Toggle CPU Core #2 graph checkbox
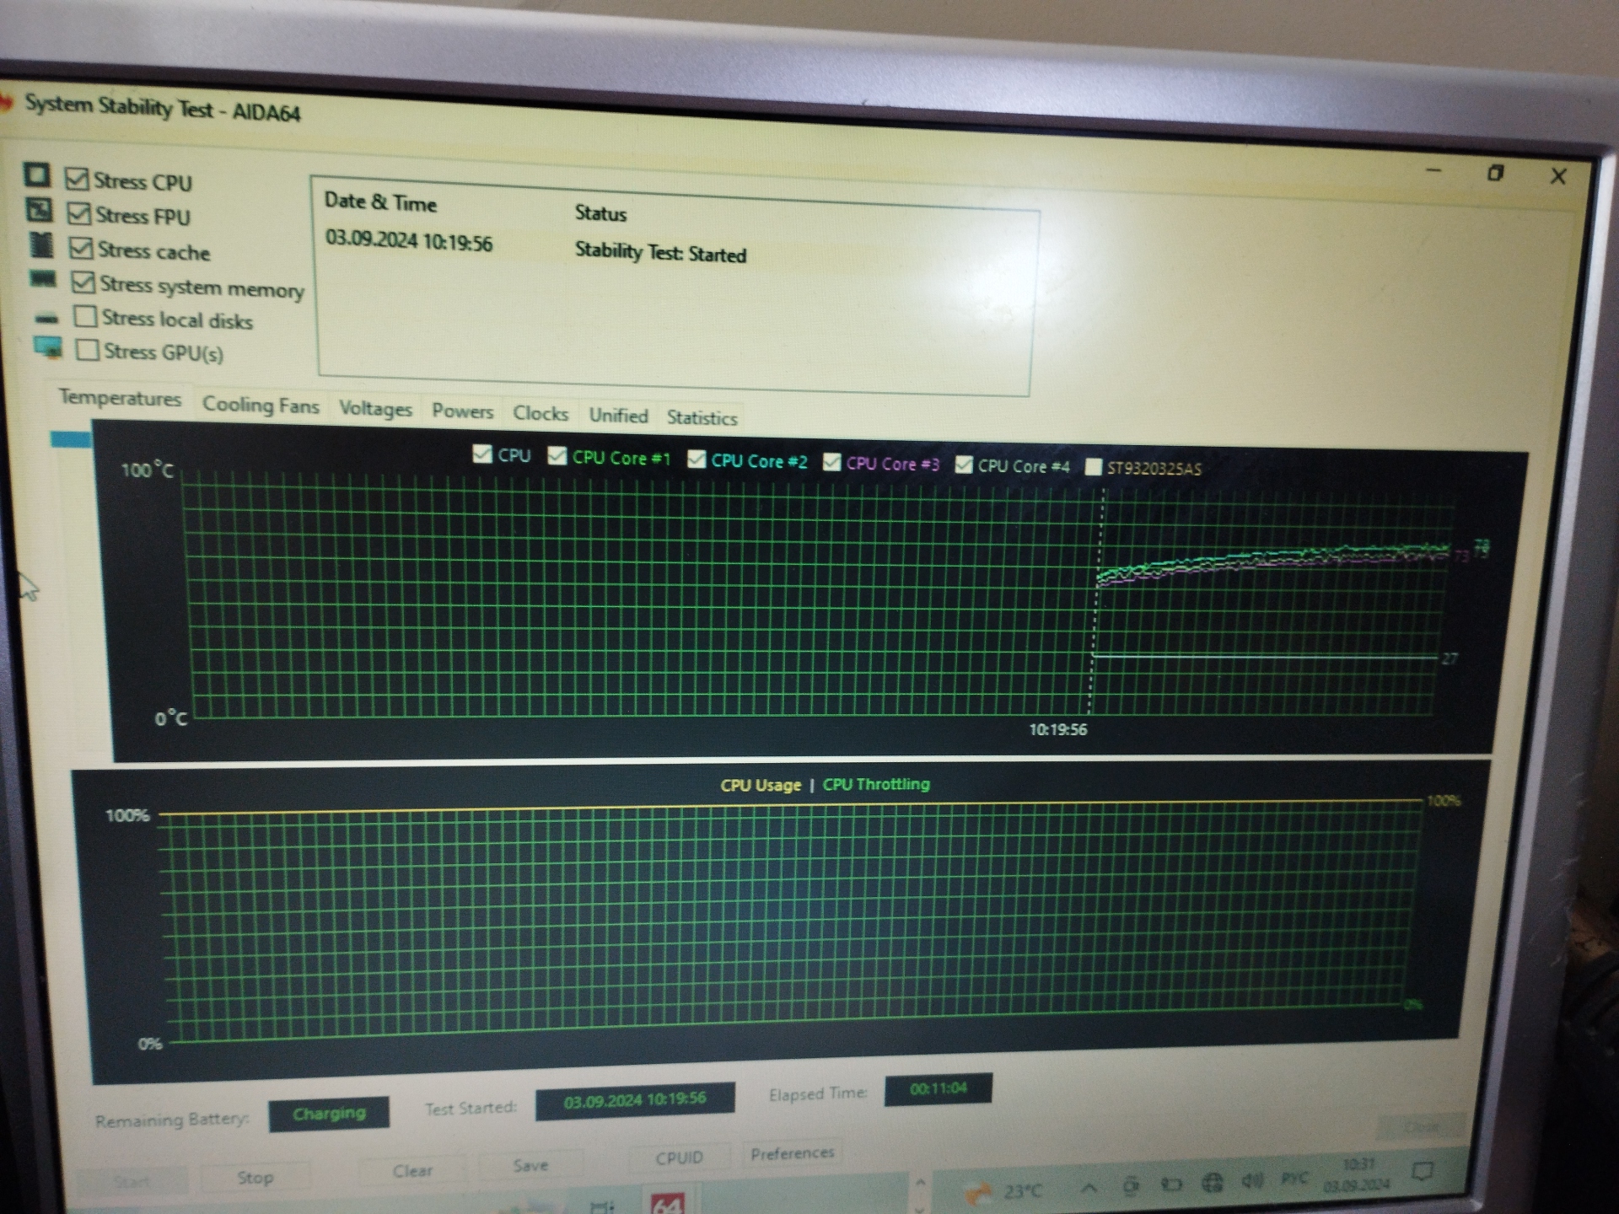1619x1214 pixels. (x=697, y=459)
